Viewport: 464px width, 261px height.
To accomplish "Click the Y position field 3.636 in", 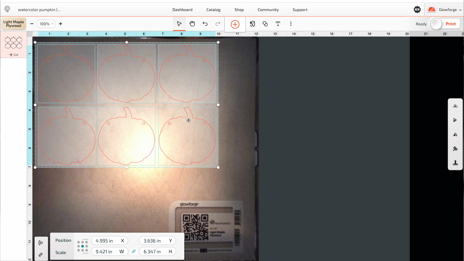I will pyautogui.click(x=158, y=241).
